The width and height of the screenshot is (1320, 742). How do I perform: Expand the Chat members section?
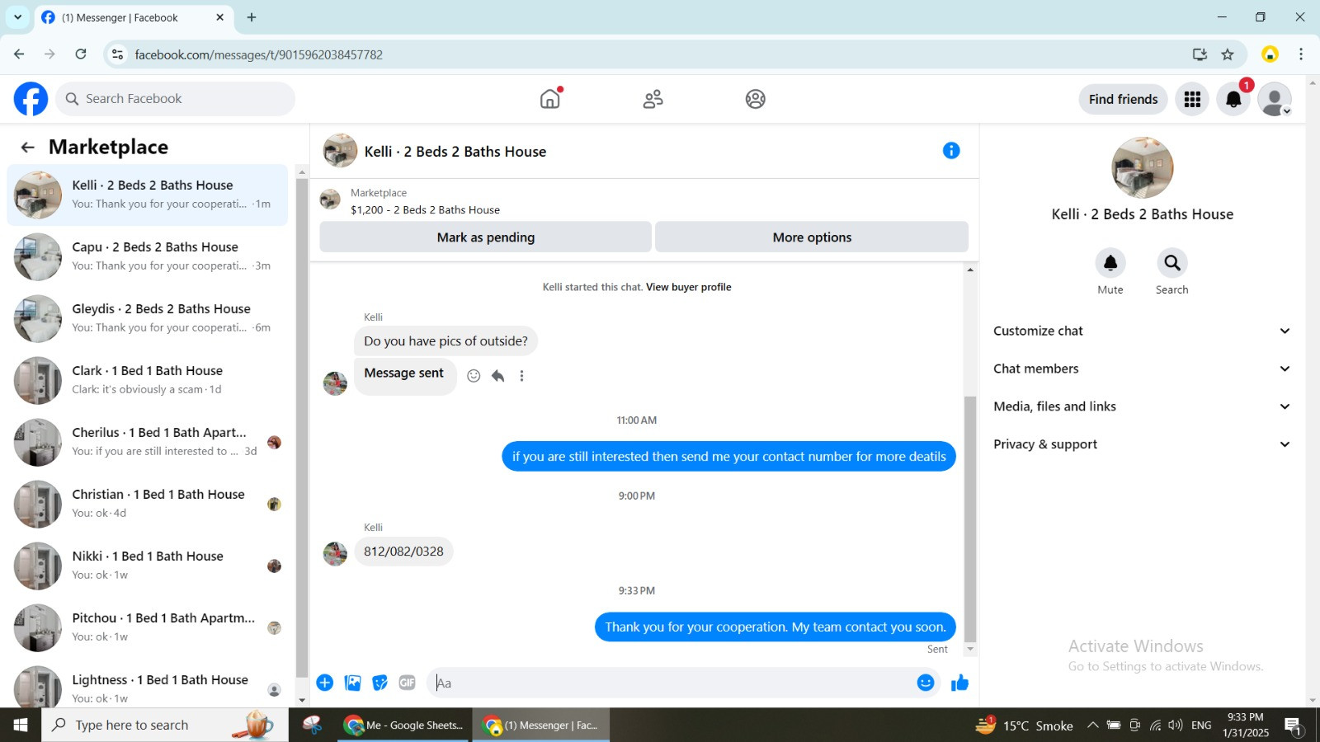1142,369
